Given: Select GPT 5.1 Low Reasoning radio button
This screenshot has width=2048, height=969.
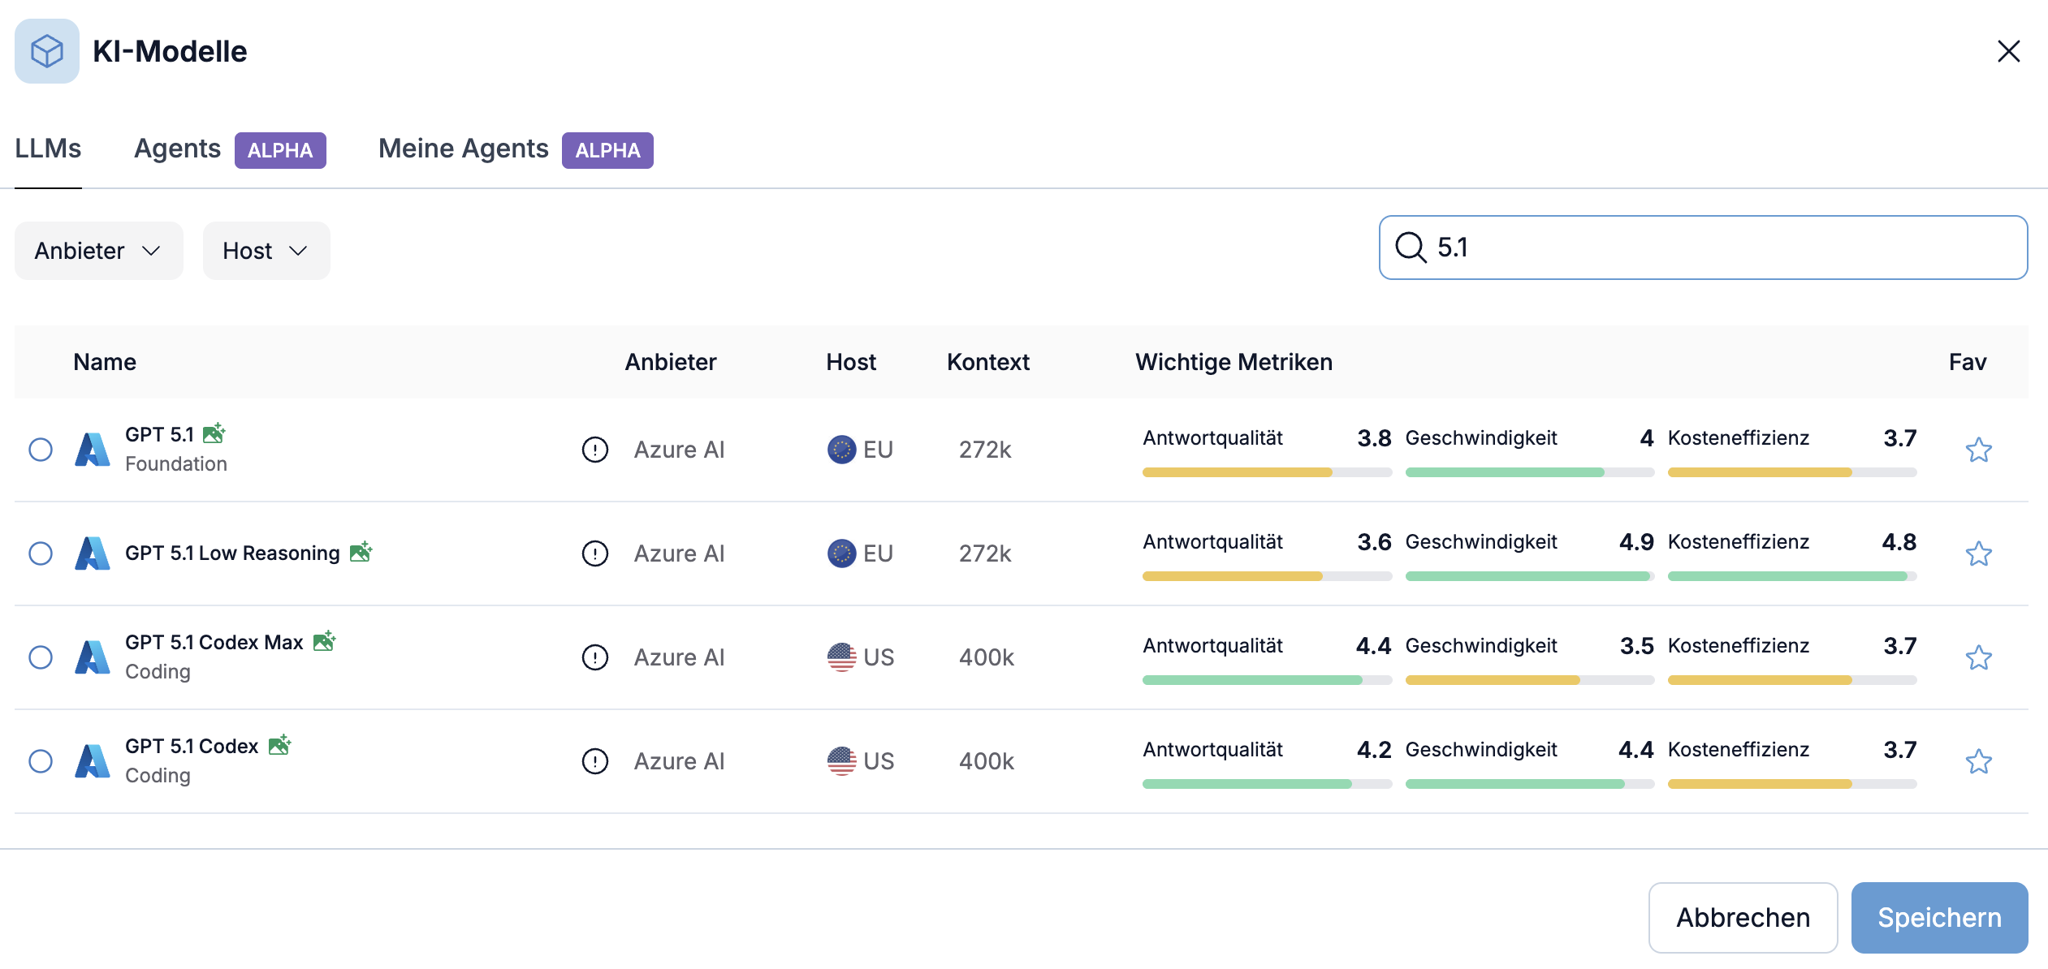Looking at the screenshot, I should [x=41, y=553].
